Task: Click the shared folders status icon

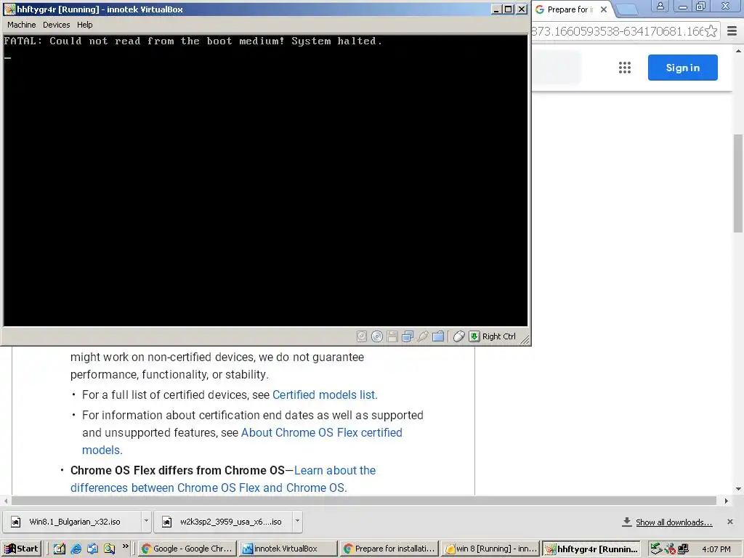Action: (x=438, y=336)
